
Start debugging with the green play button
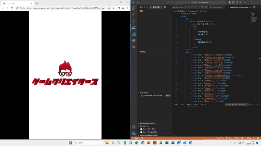point(150,7)
